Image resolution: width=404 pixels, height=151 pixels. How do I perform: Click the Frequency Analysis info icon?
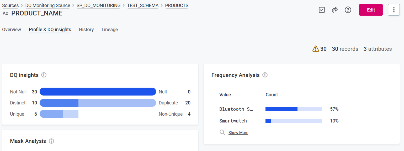point(265,75)
